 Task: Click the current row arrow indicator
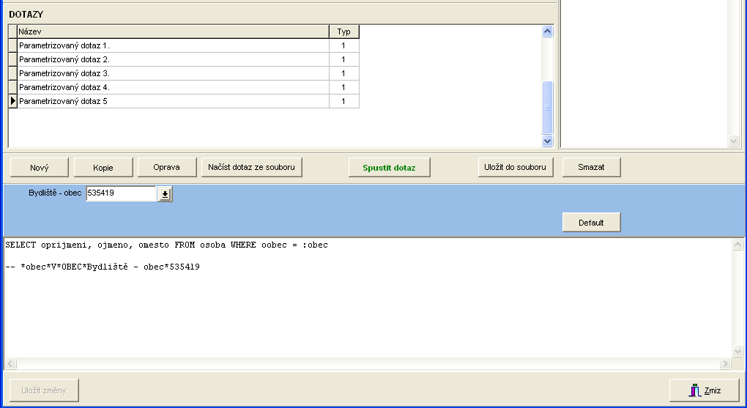click(12, 101)
